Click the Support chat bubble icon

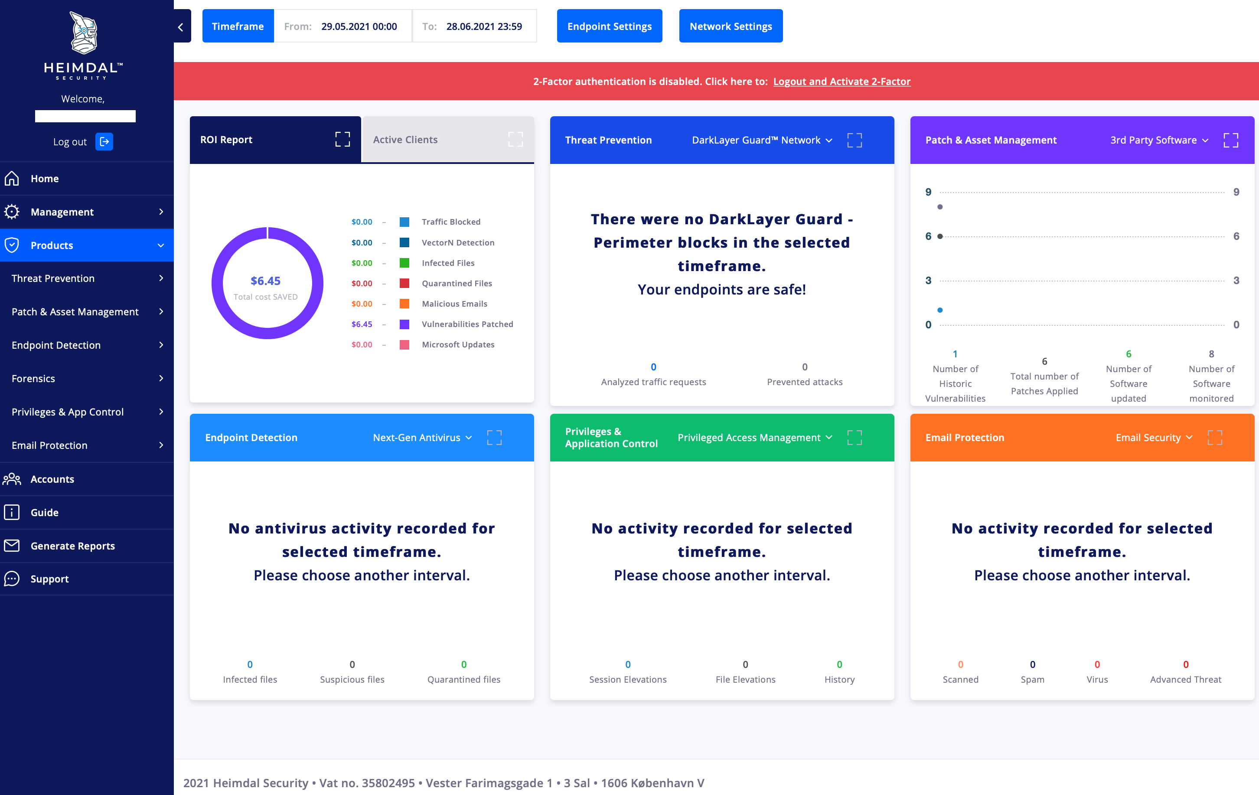12,579
